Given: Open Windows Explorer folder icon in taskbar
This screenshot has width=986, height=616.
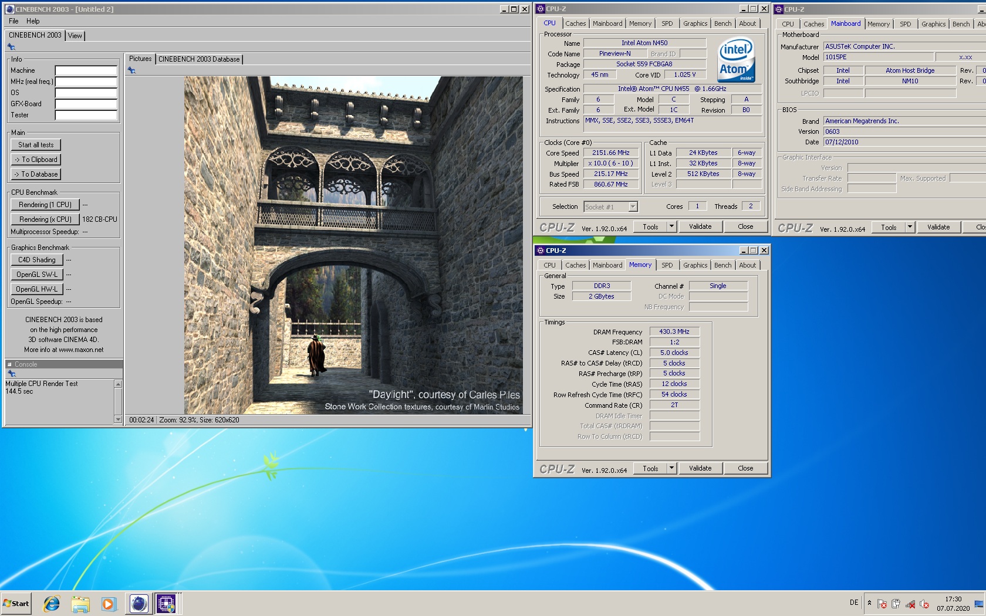Looking at the screenshot, I should pyautogui.click(x=80, y=603).
